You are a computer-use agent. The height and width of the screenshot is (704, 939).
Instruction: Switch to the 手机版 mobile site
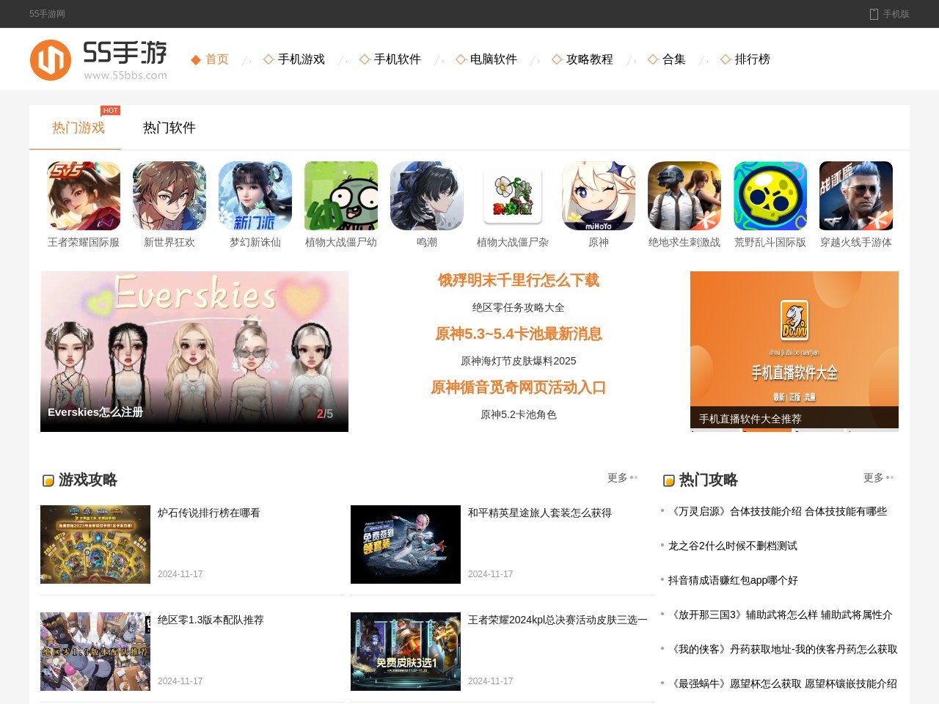pyautogui.click(x=889, y=14)
